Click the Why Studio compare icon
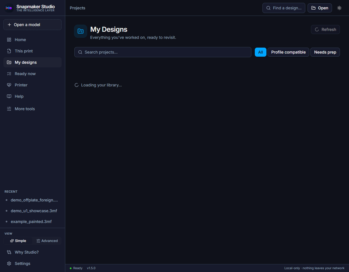Image resolution: width=349 pixels, height=272 pixels. coord(9,252)
